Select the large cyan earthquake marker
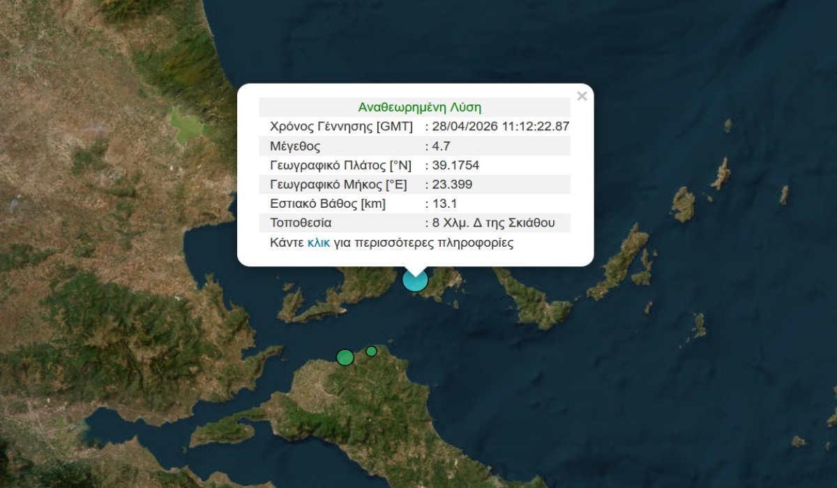 pyautogui.click(x=415, y=280)
